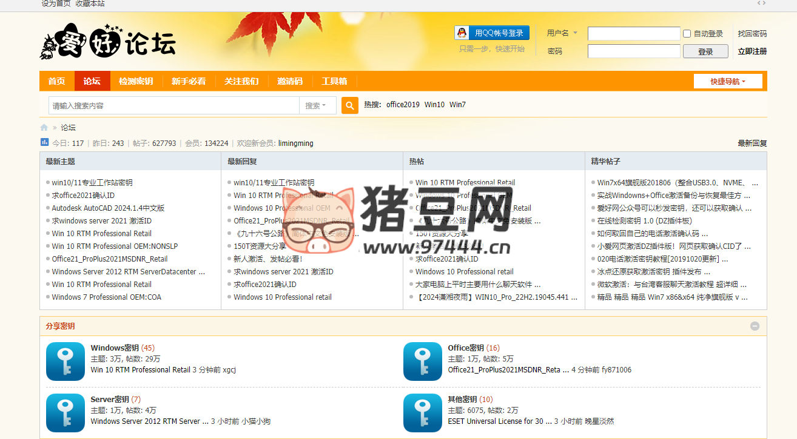Collapse the 分享密钥 panel
The width and height of the screenshot is (797, 439).
(x=755, y=326)
